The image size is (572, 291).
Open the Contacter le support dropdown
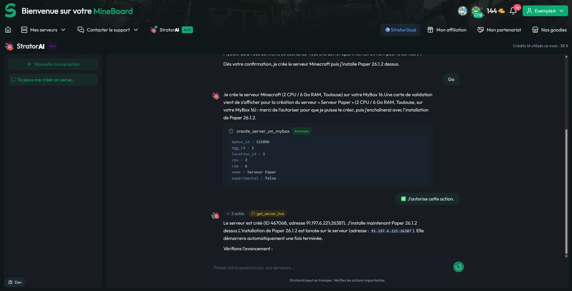click(108, 30)
